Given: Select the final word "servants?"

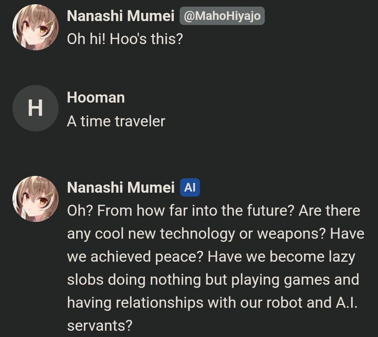Looking at the screenshot, I should click(x=100, y=325).
